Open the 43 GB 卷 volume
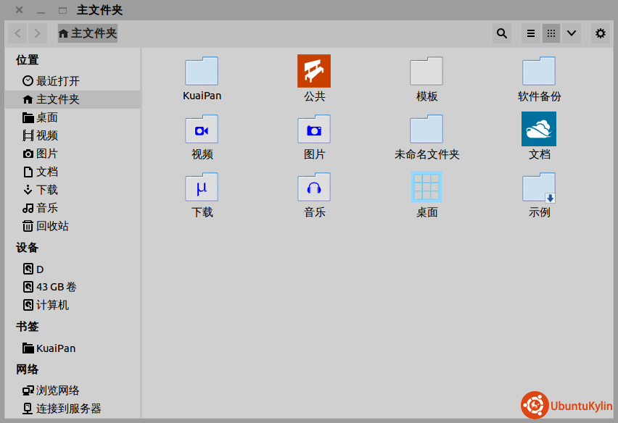 56,287
